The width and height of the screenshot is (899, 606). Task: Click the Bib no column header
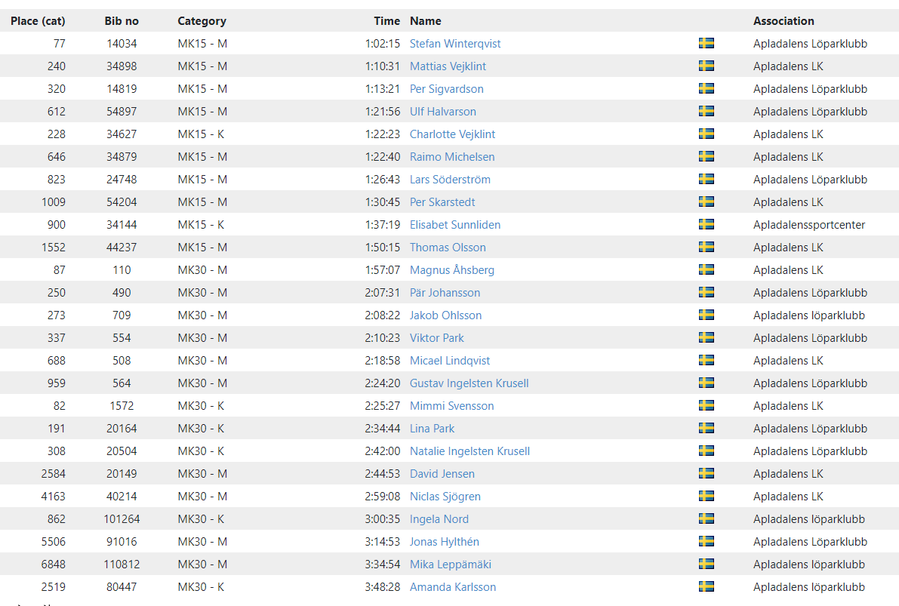pyautogui.click(x=122, y=21)
